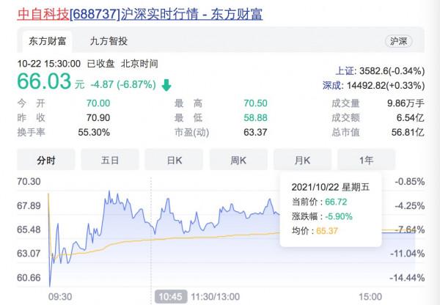This screenshot has height=305, width=440.
Task: Select the 周K chart tab
Action: pyautogui.click(x=238, y=161)
